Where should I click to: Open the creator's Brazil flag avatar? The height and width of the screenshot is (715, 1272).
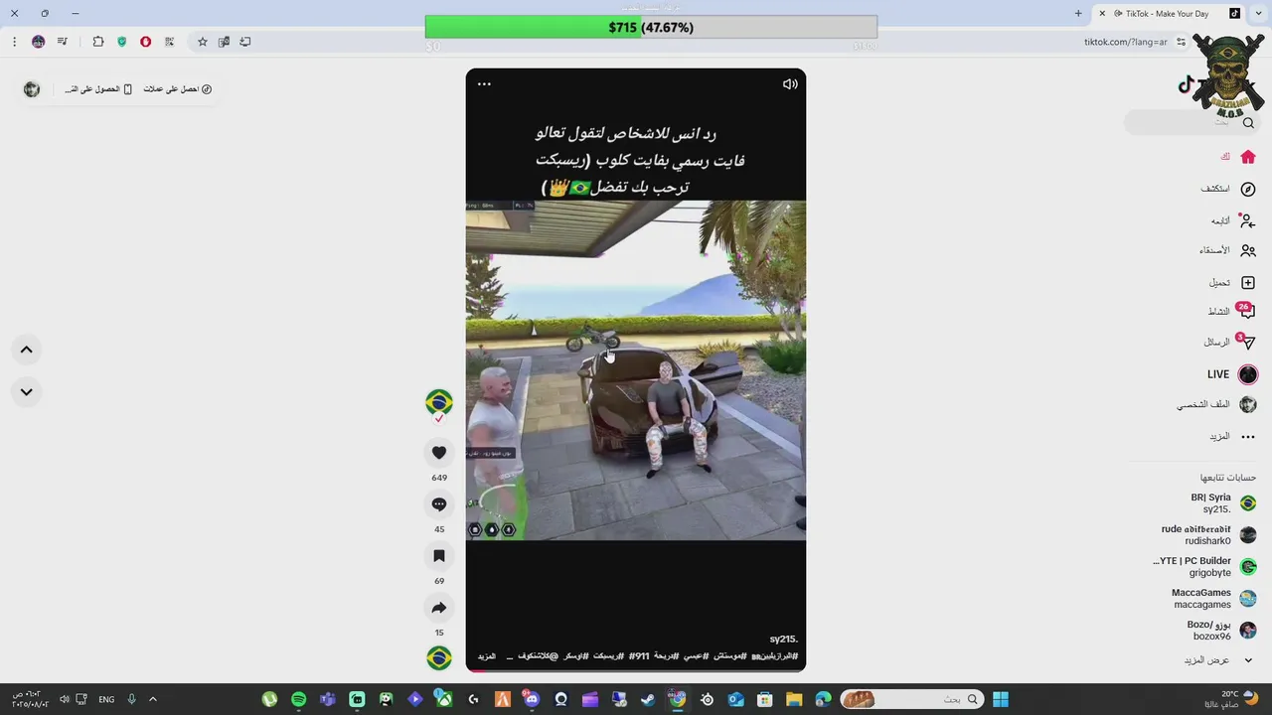coord(439,402)
